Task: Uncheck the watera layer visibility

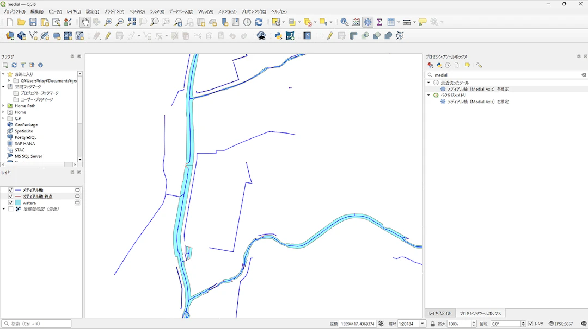Action: point(10,203)
